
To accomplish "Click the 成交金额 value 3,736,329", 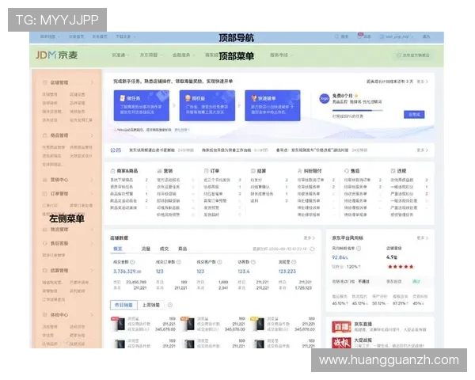I will click(127, 272).
